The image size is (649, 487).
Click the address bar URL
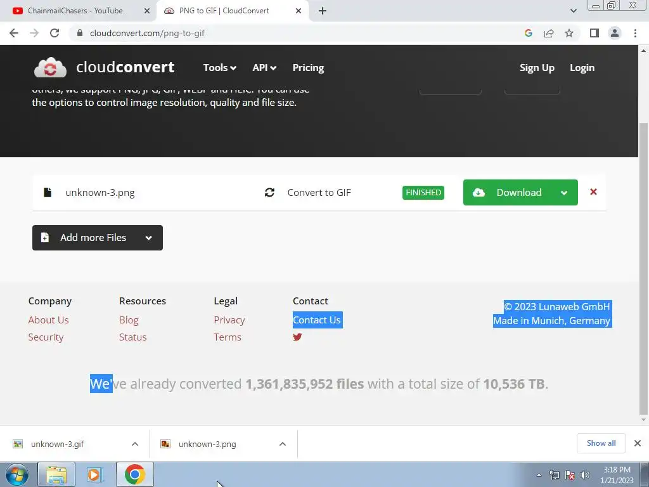147,33
